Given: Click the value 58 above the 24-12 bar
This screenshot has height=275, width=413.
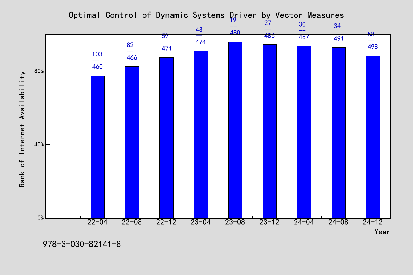Looking at the screenshot, I should 371,34.
